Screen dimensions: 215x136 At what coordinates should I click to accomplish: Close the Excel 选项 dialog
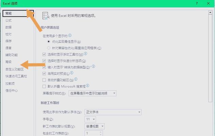[208, 3]
